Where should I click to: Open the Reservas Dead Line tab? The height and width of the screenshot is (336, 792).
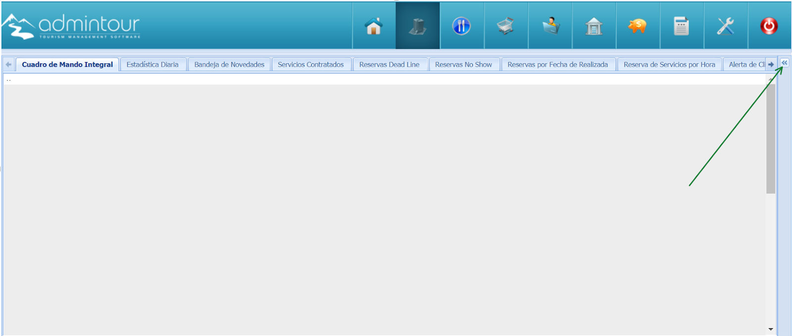coord(390,65)
